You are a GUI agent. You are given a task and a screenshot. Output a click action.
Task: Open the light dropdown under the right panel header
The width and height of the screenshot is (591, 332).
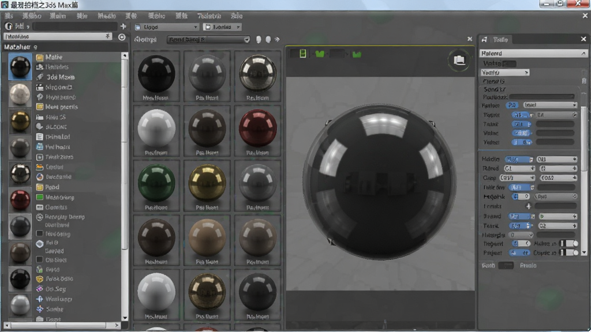click(x=505, y=73)
